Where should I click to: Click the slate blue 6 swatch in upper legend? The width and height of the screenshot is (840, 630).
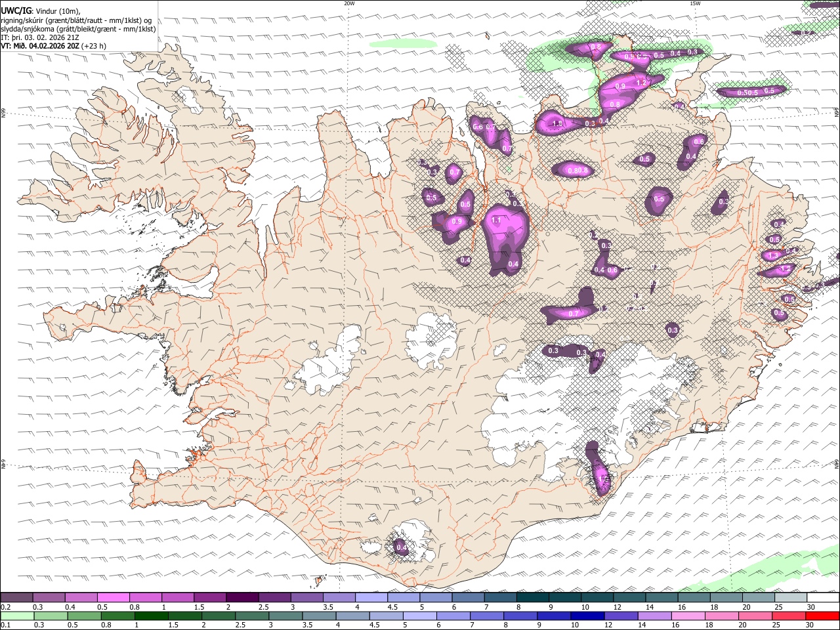[x=468, y=597]
